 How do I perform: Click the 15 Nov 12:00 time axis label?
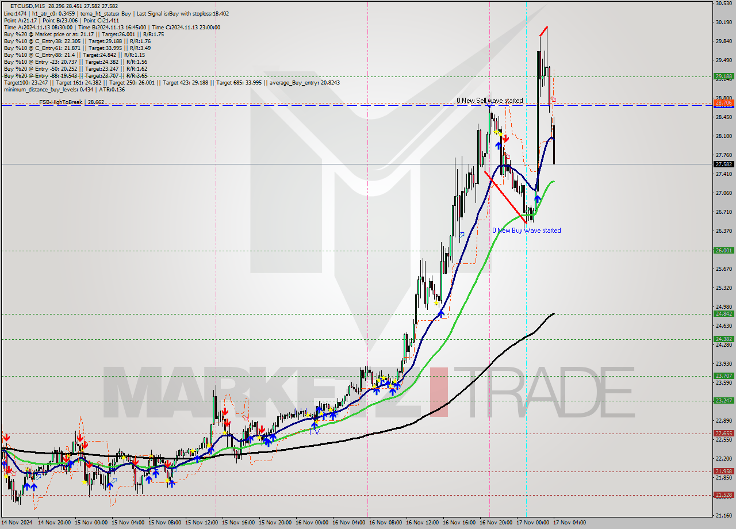[x=202, y=523]
